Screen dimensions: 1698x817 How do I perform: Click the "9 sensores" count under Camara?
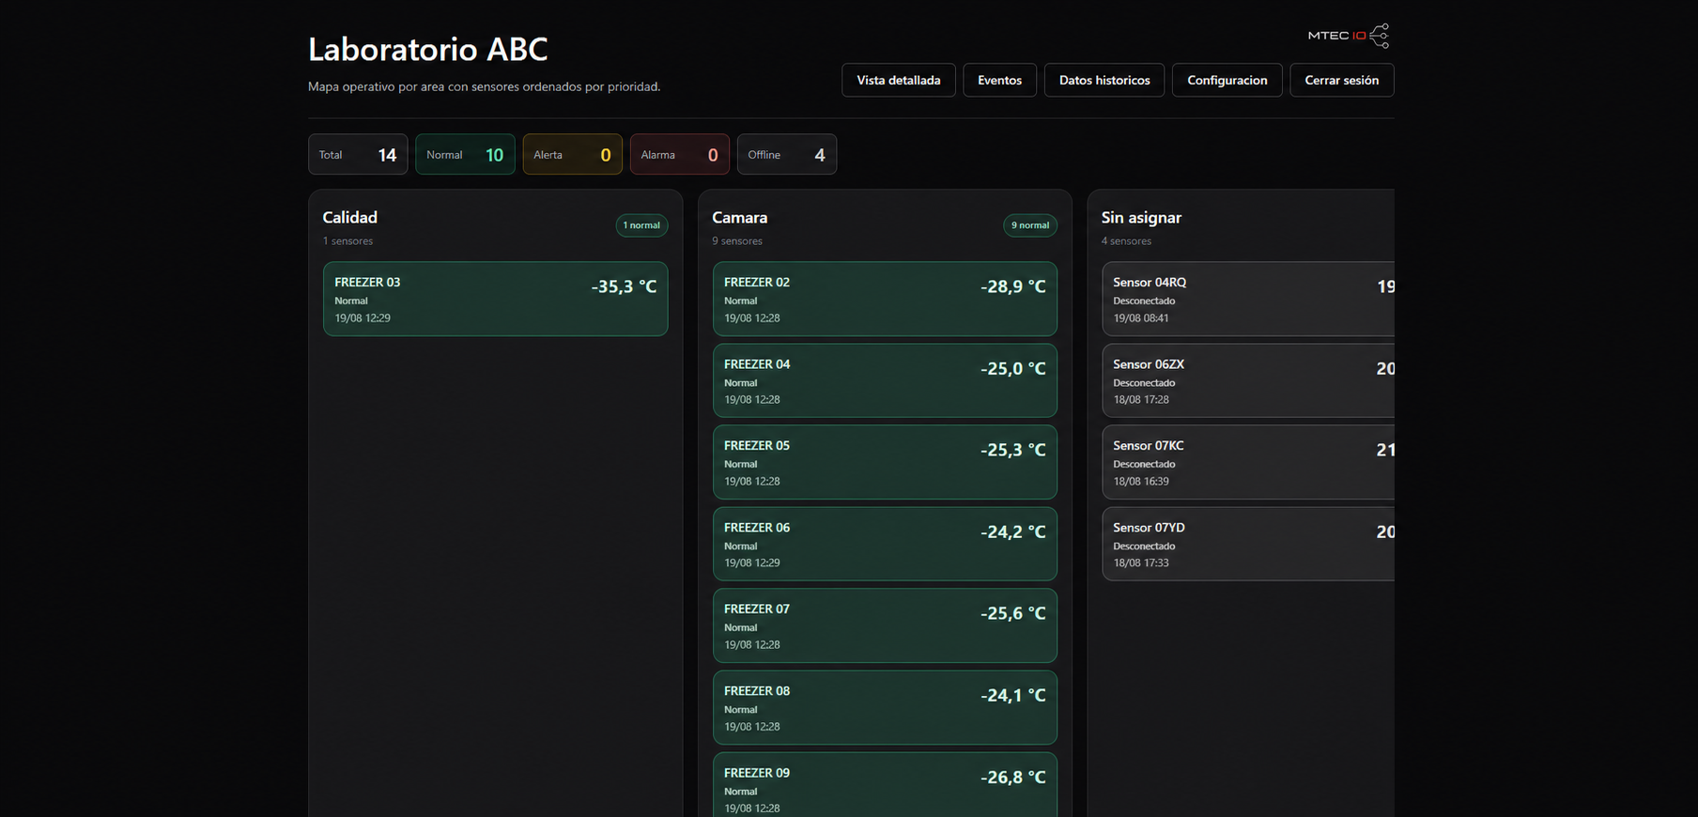(737, 241)
